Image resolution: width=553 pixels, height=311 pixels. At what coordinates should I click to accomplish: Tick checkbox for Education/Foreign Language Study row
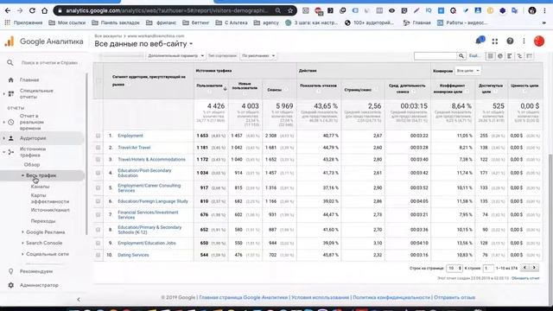(x=98, y=201)
